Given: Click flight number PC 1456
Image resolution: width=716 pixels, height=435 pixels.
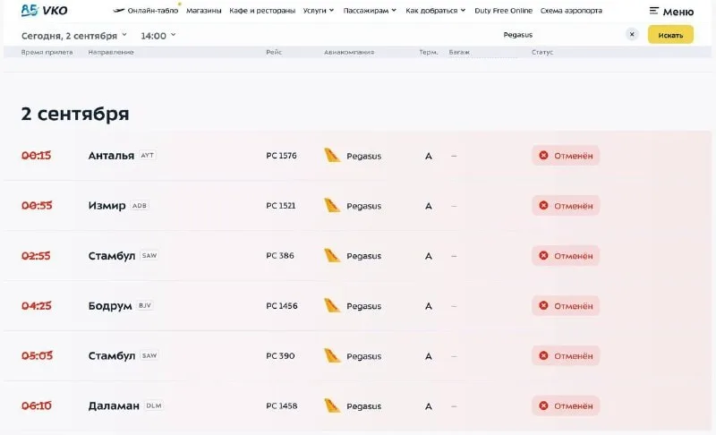Looking at the screenshot, I should point(282,306).
